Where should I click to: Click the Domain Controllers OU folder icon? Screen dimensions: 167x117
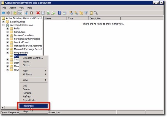[x=11, y=35]
